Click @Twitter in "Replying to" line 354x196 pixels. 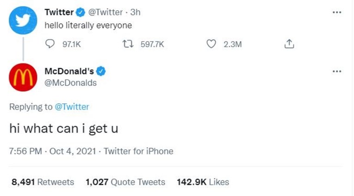click(72, 107)
